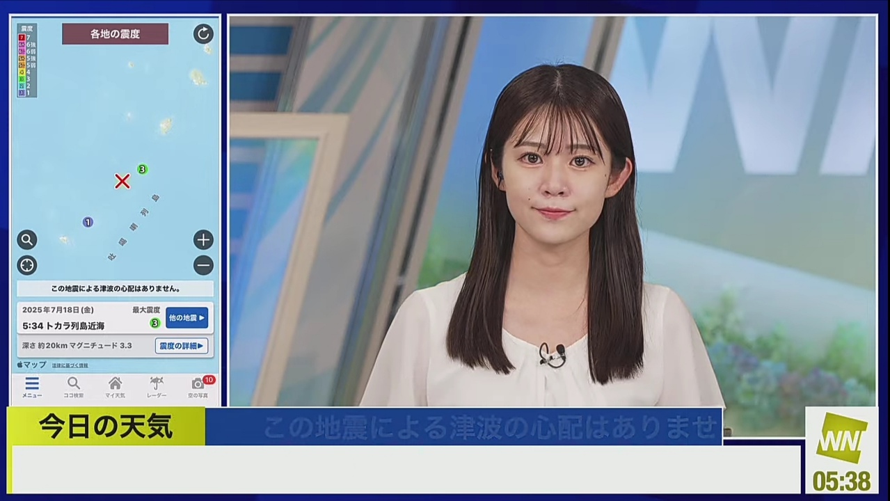Viewport: 890px width, 501px height.
Task: Click the 震度の詳細 button
Action: (181, 346)
